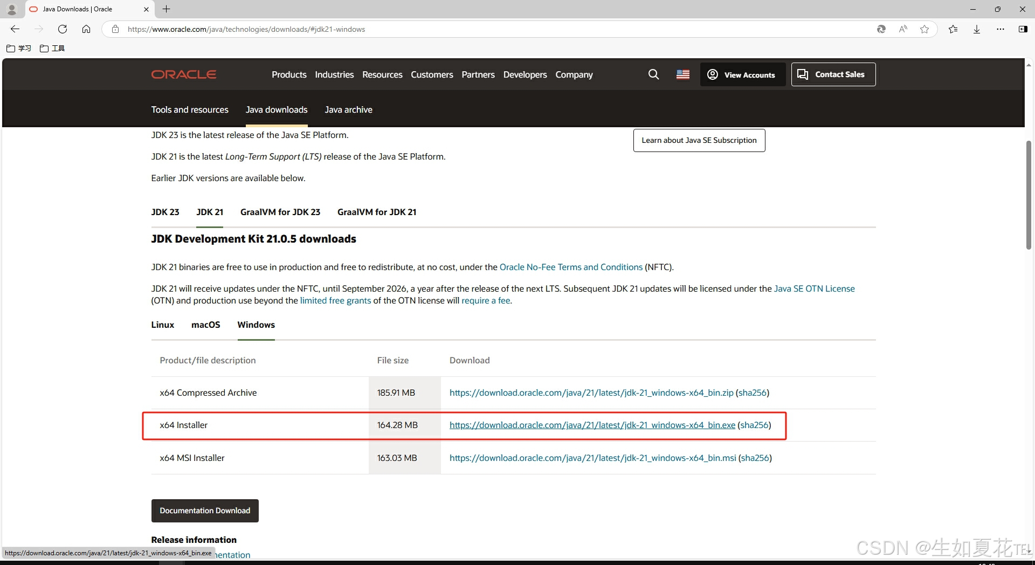This screenshot has height=565, width=1035.
Task: Learn about Java SE Subscription button
Action: 699,140
